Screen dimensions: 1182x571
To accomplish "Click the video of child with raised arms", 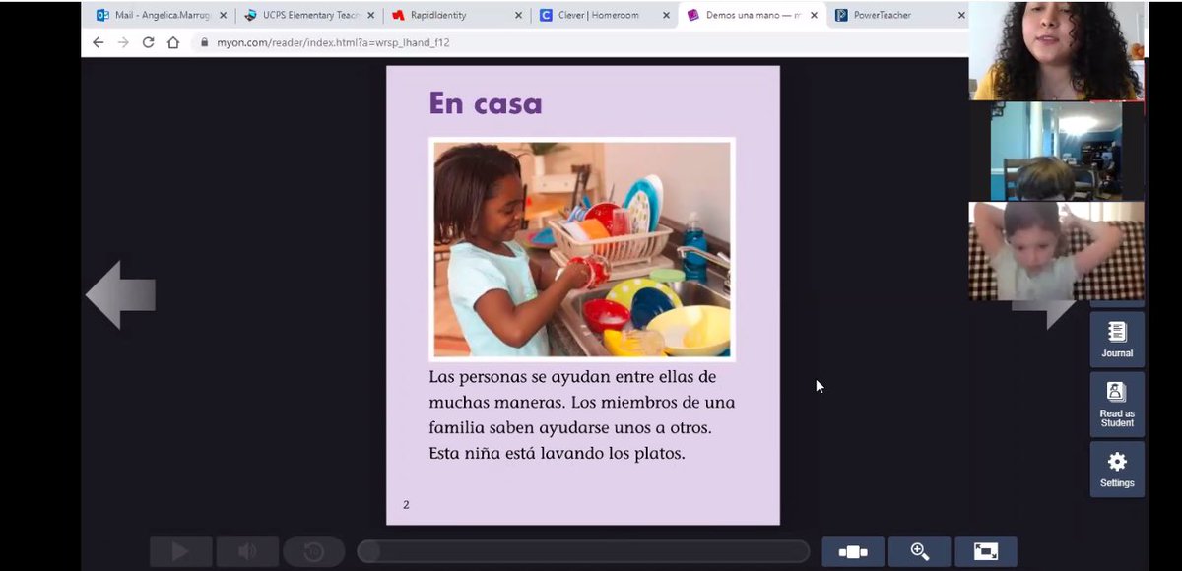I will click(x=1056, y=251).
